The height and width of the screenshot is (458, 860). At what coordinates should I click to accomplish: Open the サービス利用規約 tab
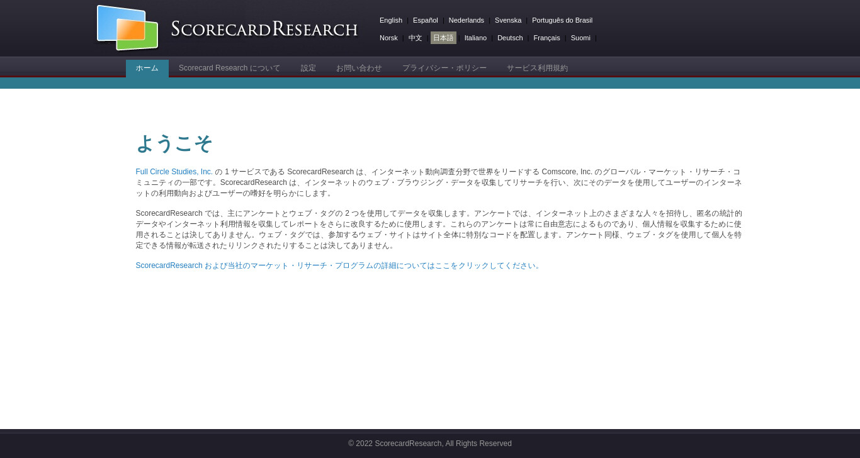tap(537, 68)
